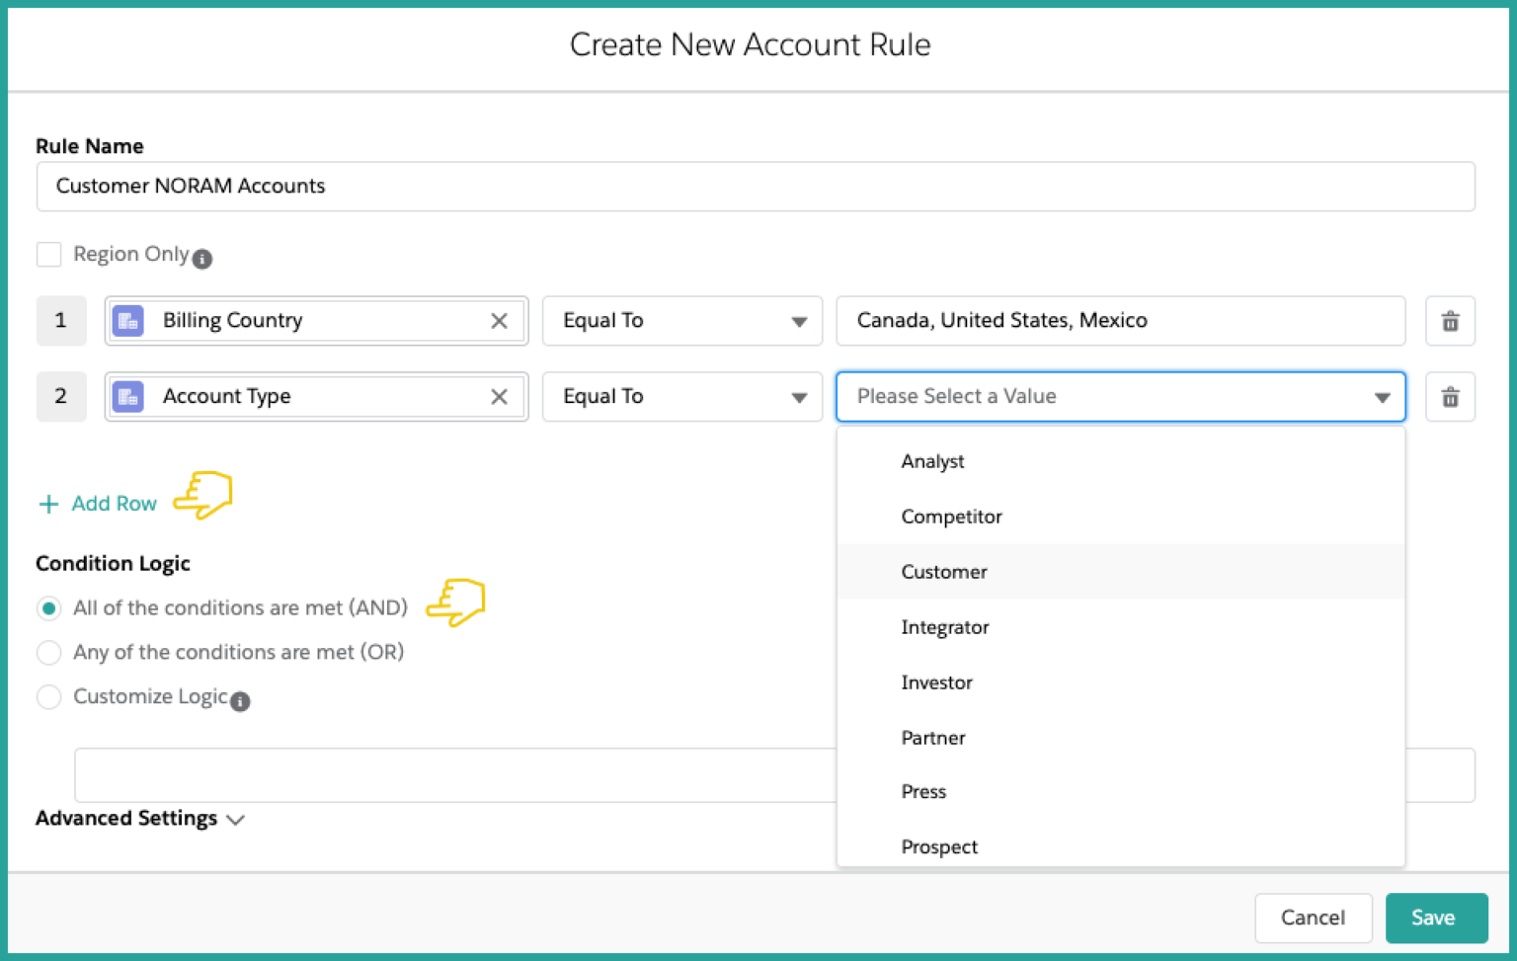Show info tooltip for Region Only
This screenshot has height=961, width=1517.
[x=202, y=259]
